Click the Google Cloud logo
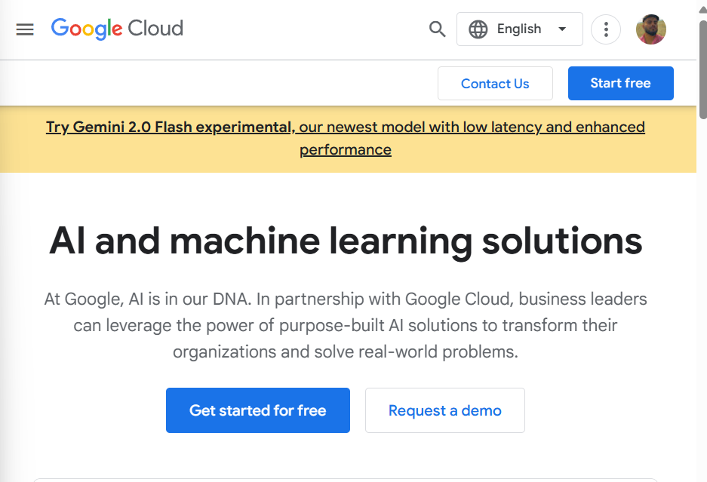The height and width of the screenshot is (482, 707). point(117,29)
